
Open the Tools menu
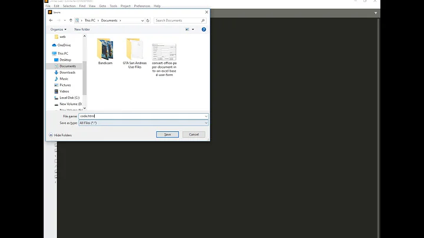[x=113, y=6]
